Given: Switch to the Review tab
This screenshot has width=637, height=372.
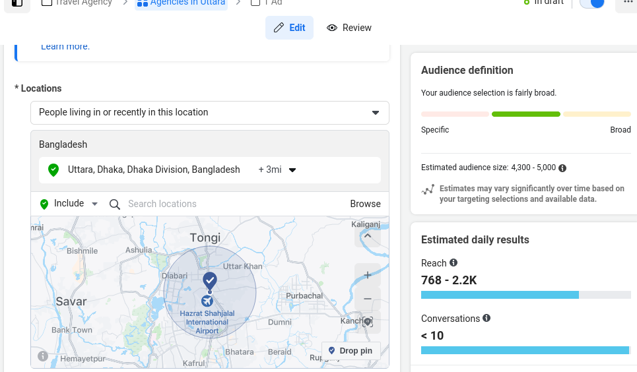Looking at the screenshot, I should (x=349, y=28).
